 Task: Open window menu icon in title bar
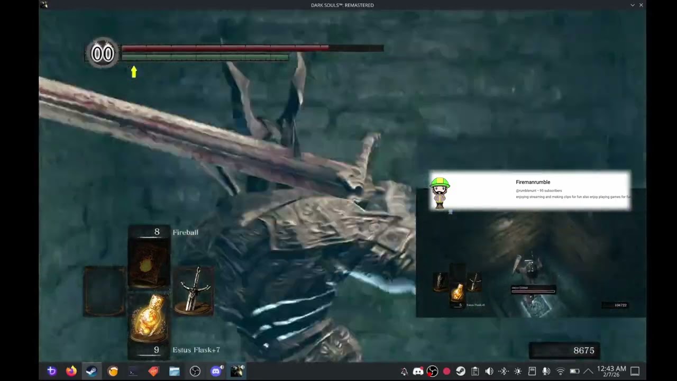[43, 5]
